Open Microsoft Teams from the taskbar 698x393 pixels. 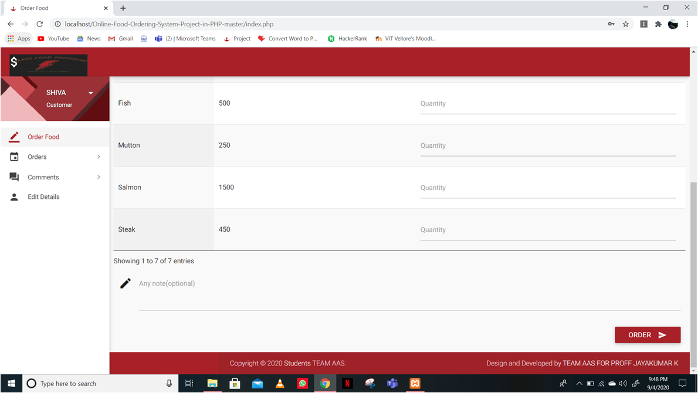coord(392,384)
